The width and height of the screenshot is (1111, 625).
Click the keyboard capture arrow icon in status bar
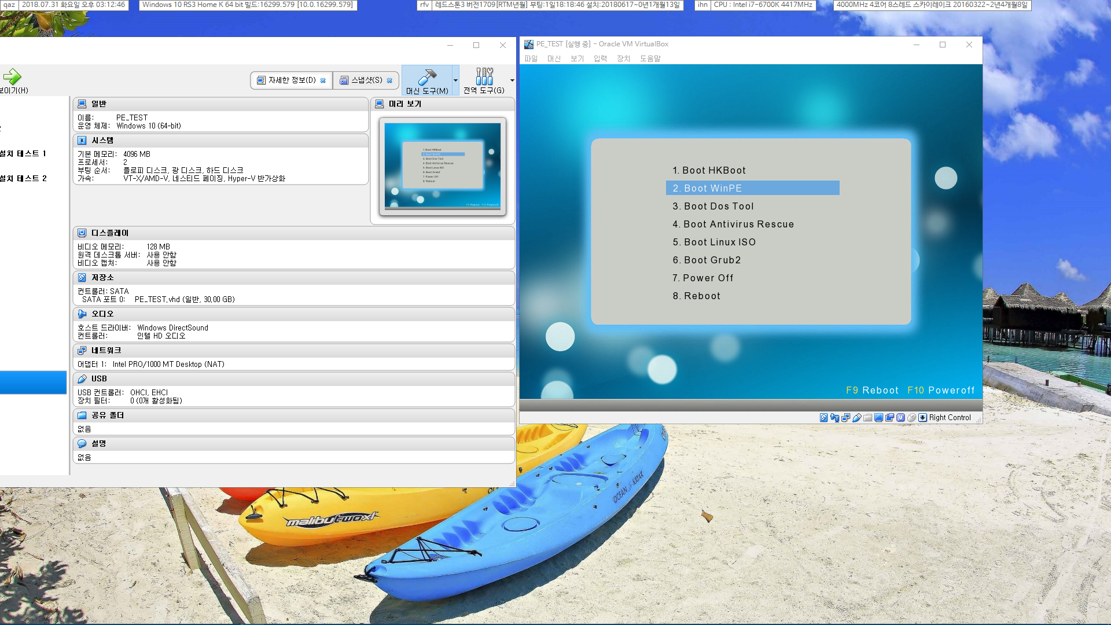(922, 417)
